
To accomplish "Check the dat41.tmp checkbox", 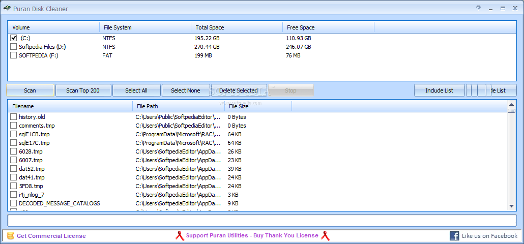I will (13, 177).
